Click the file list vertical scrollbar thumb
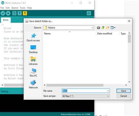Viewport: 139px width, 116px height. click(129, 39)
